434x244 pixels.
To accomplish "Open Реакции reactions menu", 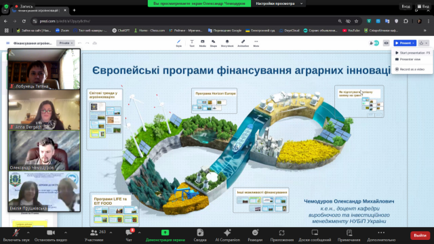I will tap(255, 235).
